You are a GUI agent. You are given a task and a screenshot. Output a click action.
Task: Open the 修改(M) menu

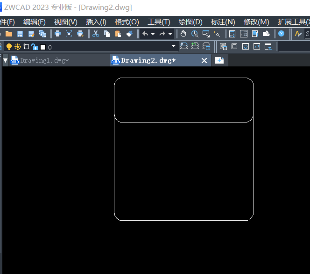(256, 22)
